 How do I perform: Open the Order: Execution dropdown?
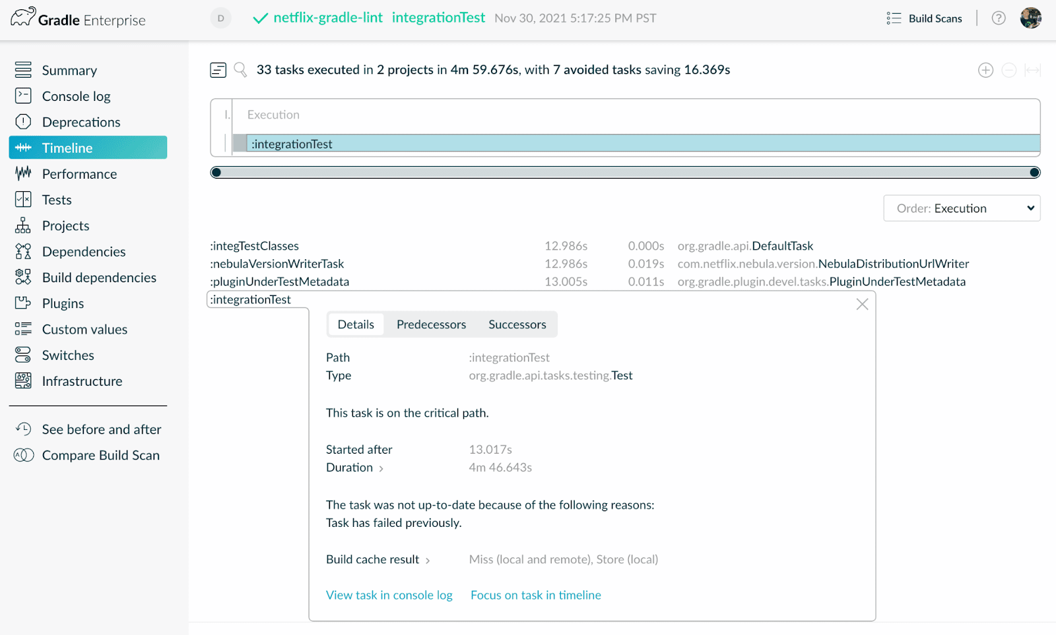pos(962,208)
